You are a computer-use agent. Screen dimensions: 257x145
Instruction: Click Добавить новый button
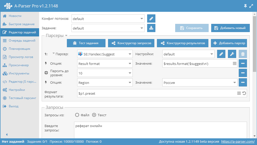coord(230,28)
